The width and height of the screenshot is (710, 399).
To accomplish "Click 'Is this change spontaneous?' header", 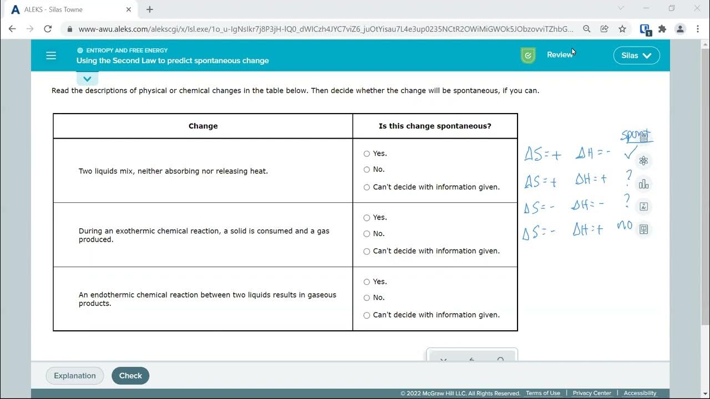I will (435, 126).
